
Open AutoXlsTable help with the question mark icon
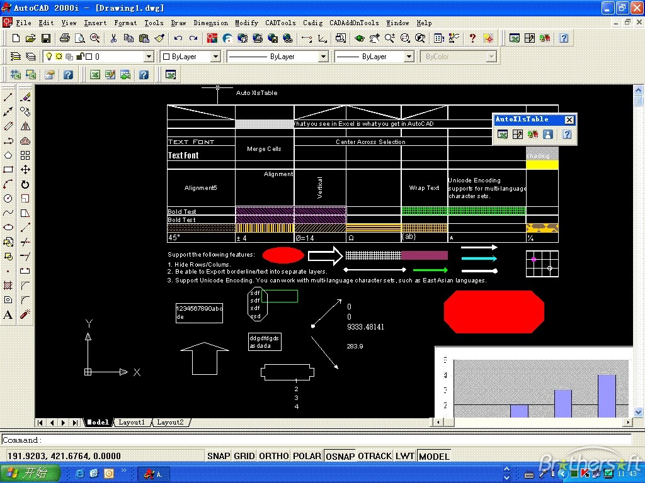566,134
